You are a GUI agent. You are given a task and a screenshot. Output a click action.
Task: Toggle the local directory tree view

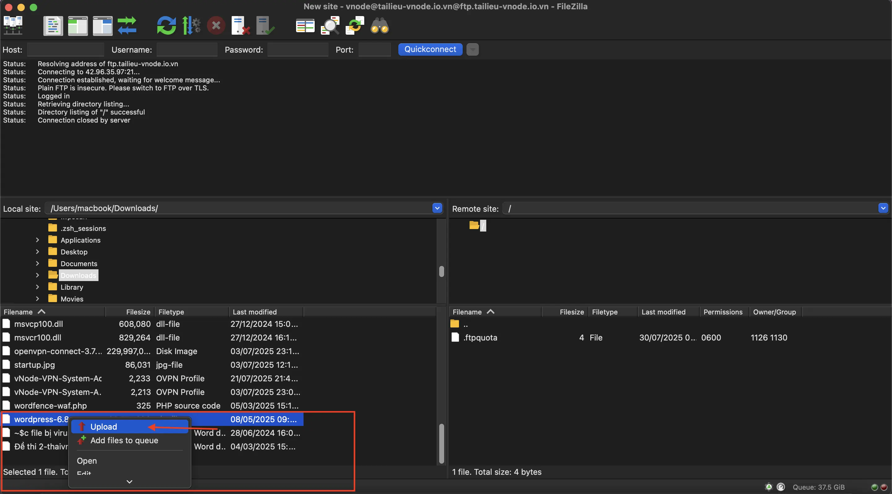pyautogui.click(x=77, y=26)
